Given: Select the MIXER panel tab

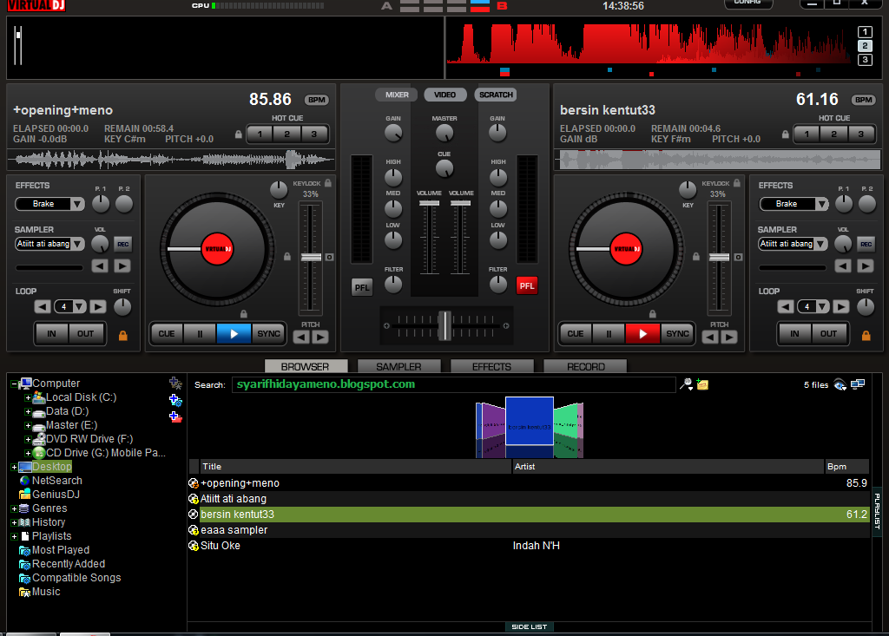Looking at the screenshot, I should coord(397,95).
